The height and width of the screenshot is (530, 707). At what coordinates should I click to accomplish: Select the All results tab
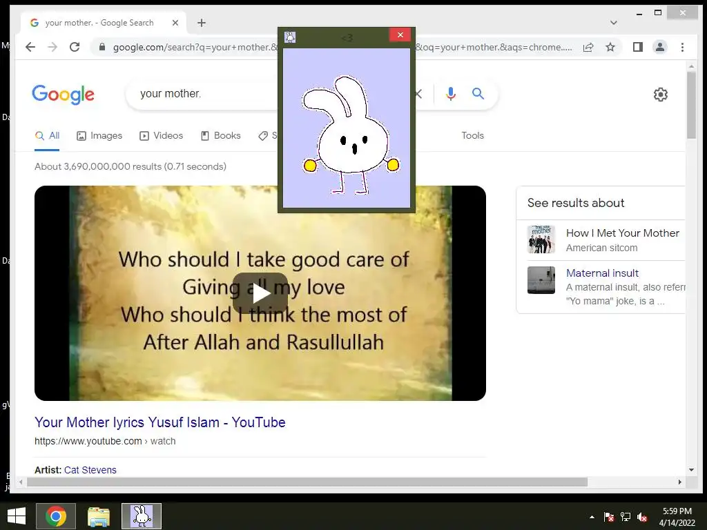[x=48, y=136]
